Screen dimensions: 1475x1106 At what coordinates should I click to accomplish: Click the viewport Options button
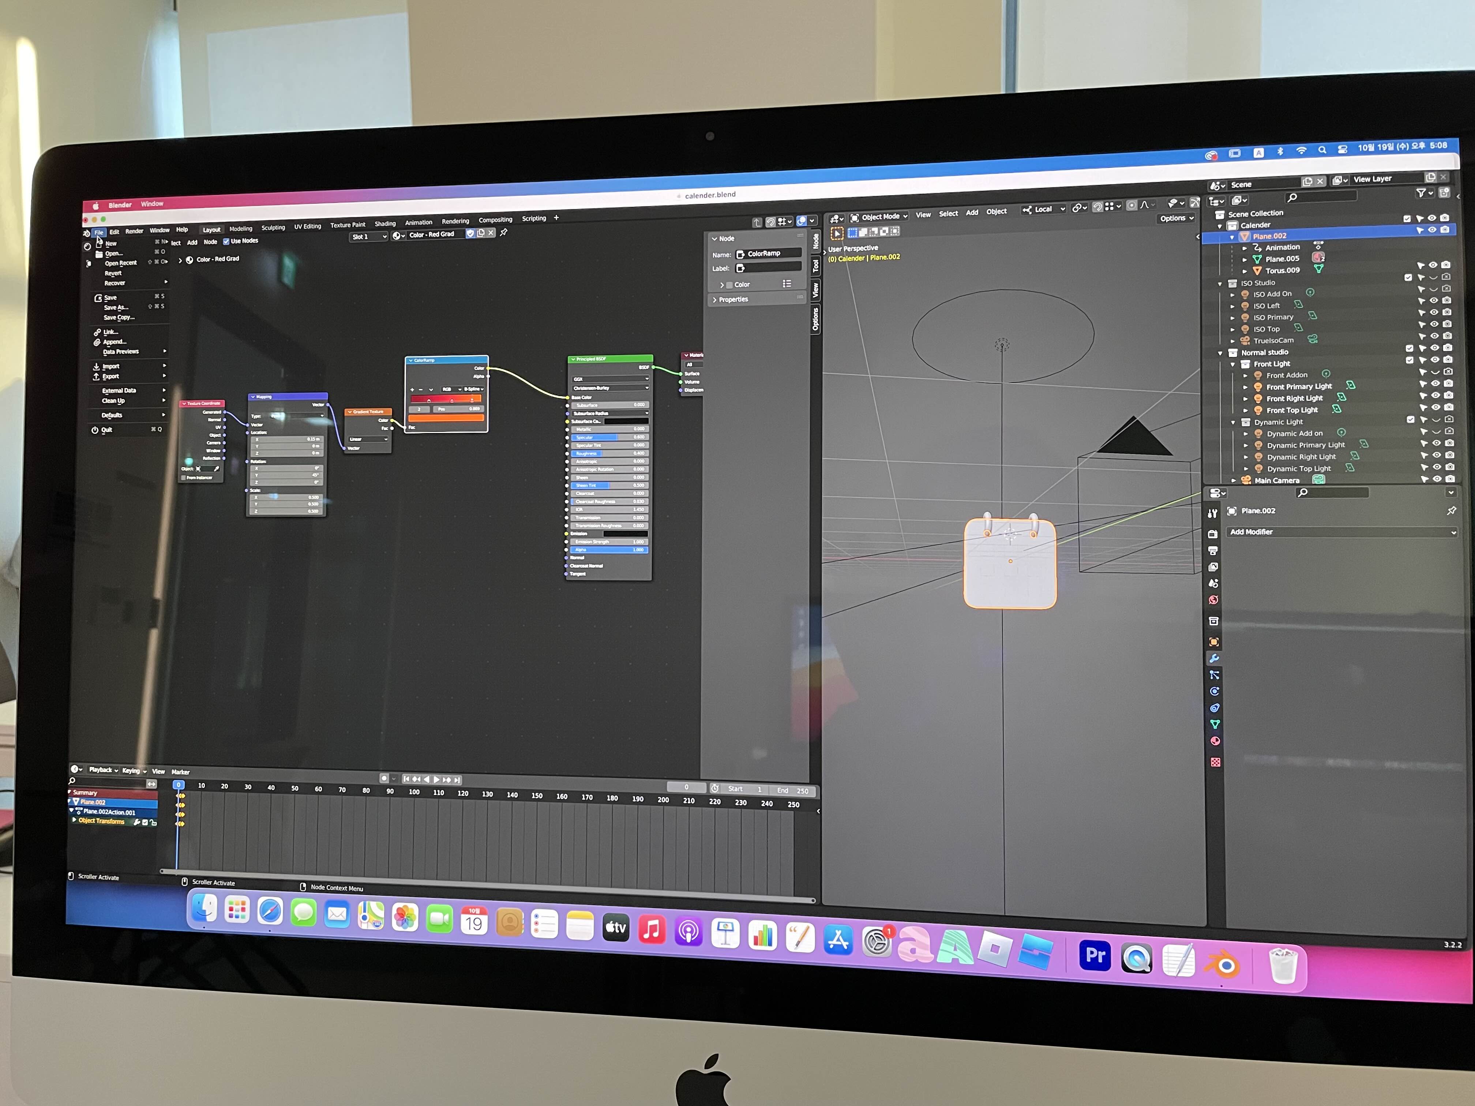[1176, 218]
